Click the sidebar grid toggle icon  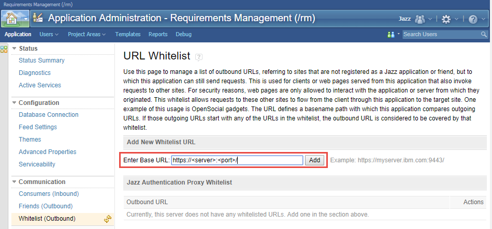(x=4, y=49)
